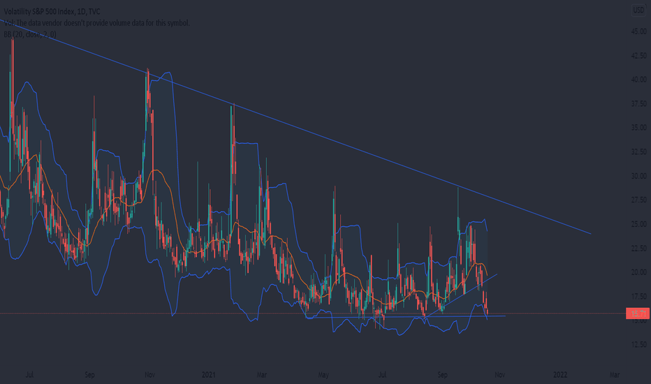Click the 45.00 price axis label
Image resolution: width=651 pixels, height=384 pixels.
coord(638,31)
